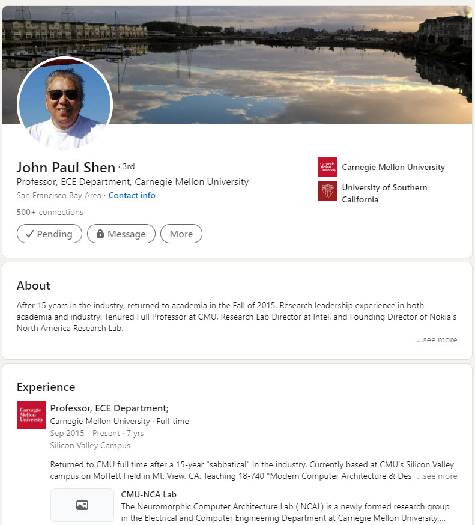
Task: Open the CMU-NCA Lab media title
Action: [149, 495]
